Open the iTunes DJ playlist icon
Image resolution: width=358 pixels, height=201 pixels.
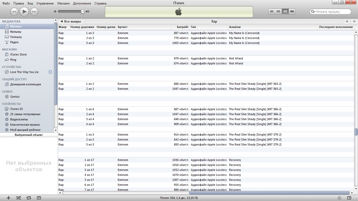click(x=7, y=109)
